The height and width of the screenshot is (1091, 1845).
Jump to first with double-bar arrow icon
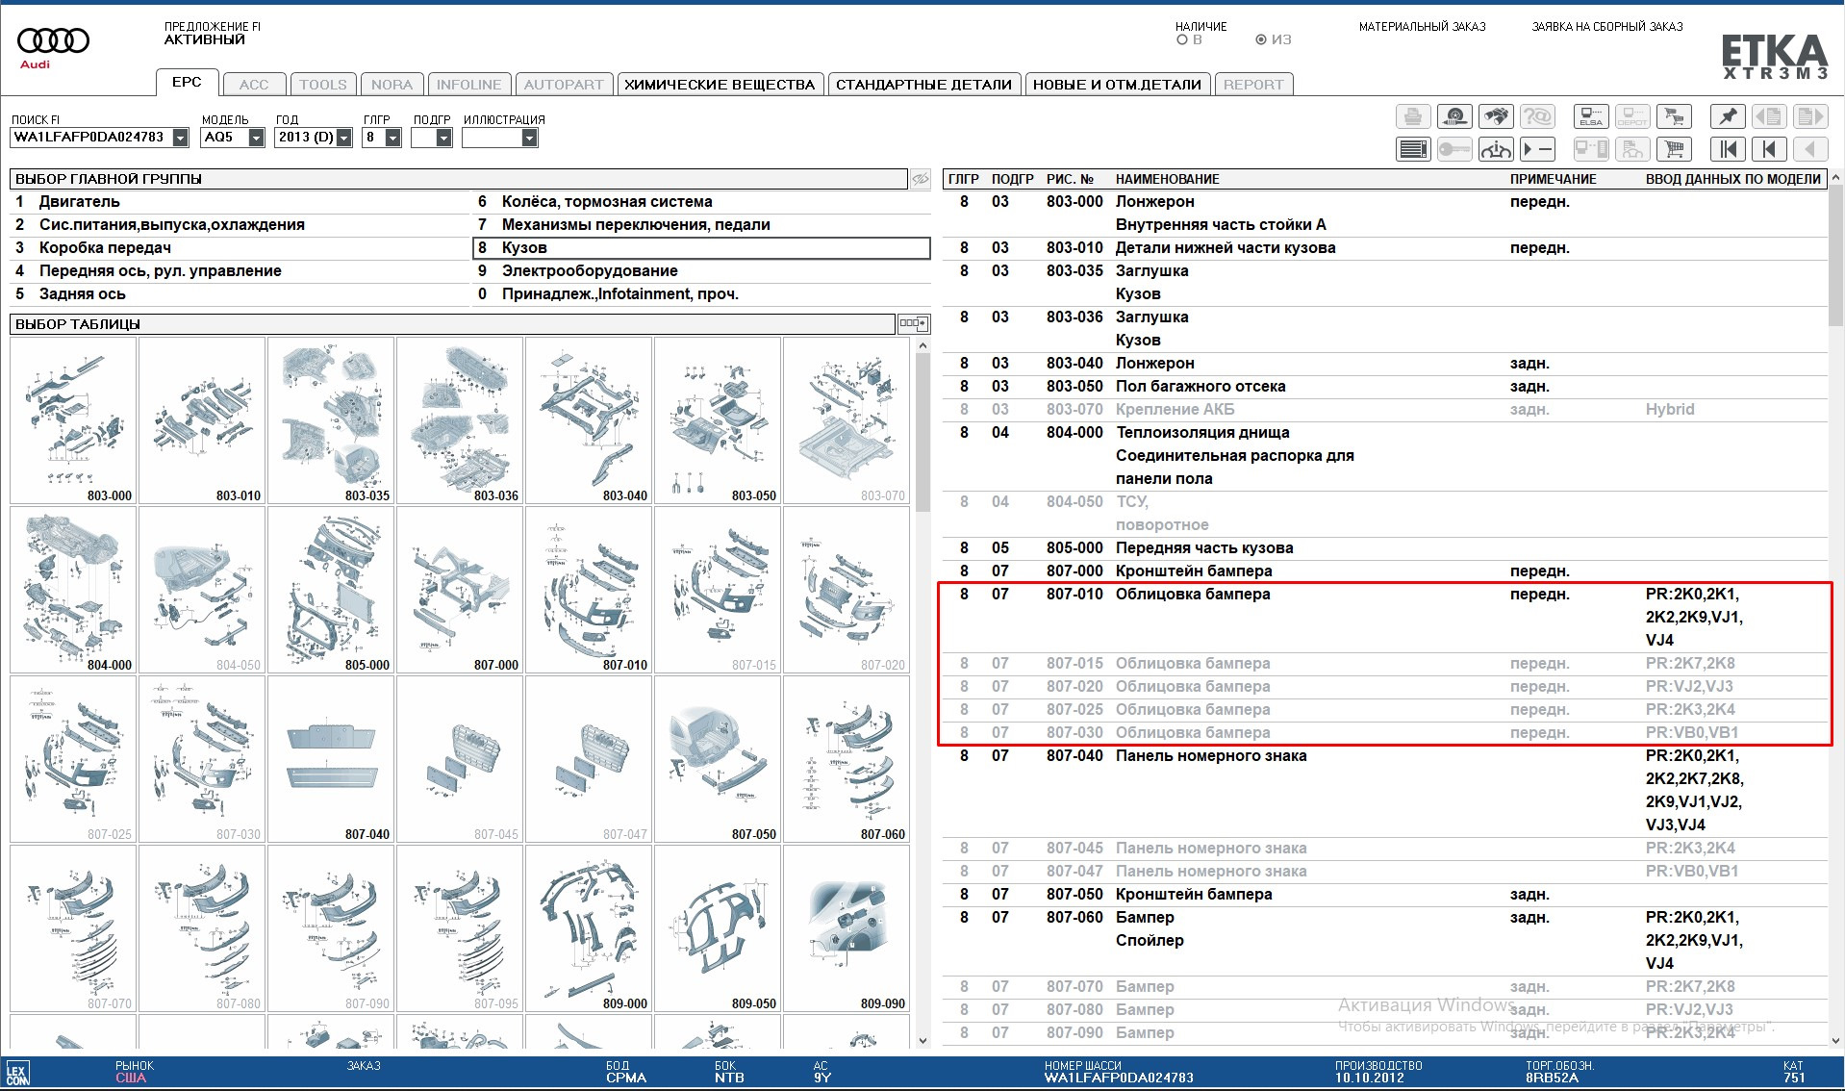1728,149
